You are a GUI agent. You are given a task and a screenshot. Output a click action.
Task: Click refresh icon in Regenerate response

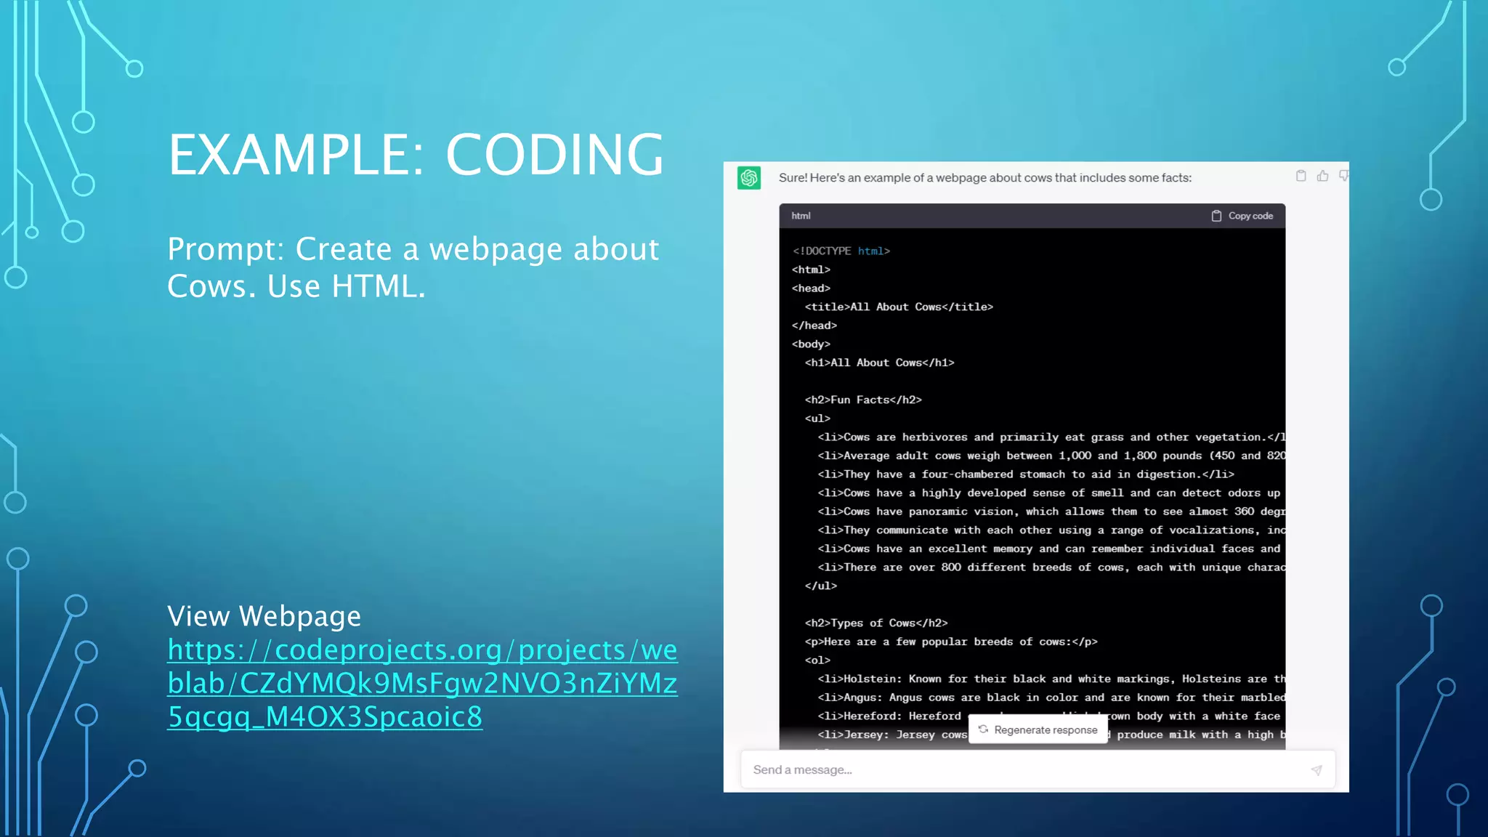(x=983, y=729)
